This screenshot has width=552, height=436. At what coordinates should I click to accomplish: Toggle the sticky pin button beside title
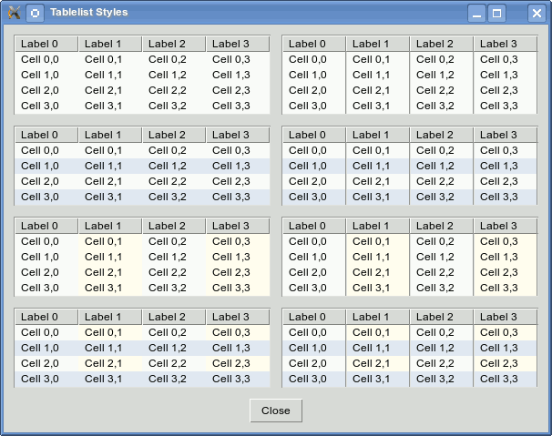tap(35, 14)
